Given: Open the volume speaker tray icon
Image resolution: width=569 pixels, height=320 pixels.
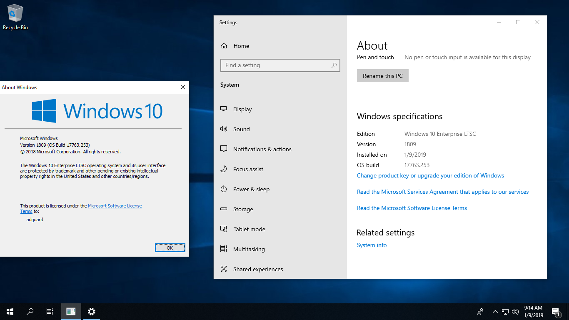Looking at the screenshot, I should click(515, 312).
